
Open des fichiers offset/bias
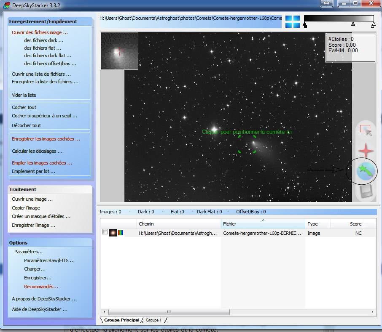pyautogui.click(x=50, y=64)
